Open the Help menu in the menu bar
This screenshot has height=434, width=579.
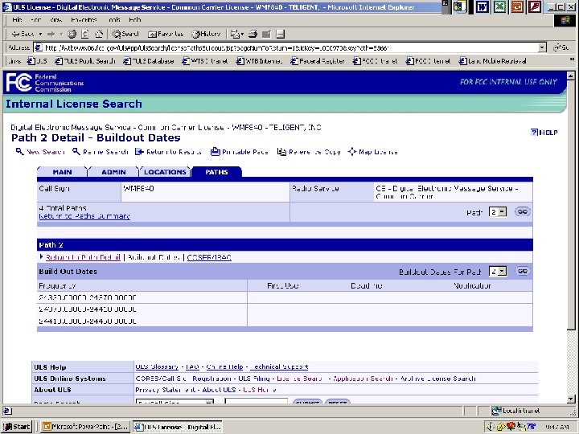135,20
